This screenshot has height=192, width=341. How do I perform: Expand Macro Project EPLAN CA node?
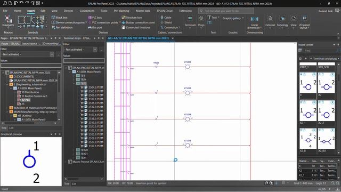point(66,162)
